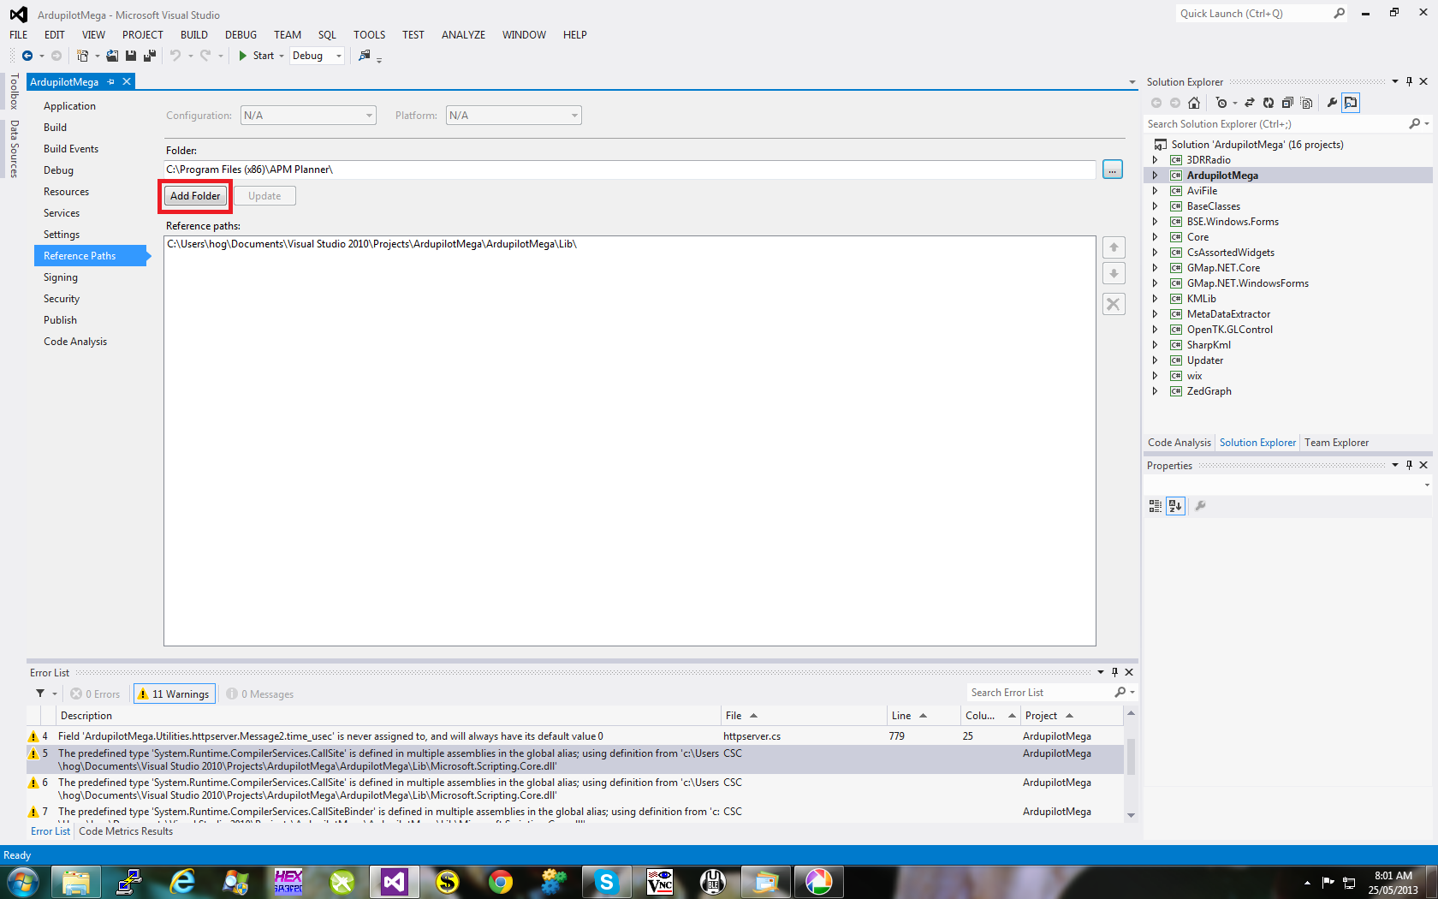This screenshot has height=899, width=1438.
Task: Start debugging with the green play button
Action: click(x=243, y=56)
